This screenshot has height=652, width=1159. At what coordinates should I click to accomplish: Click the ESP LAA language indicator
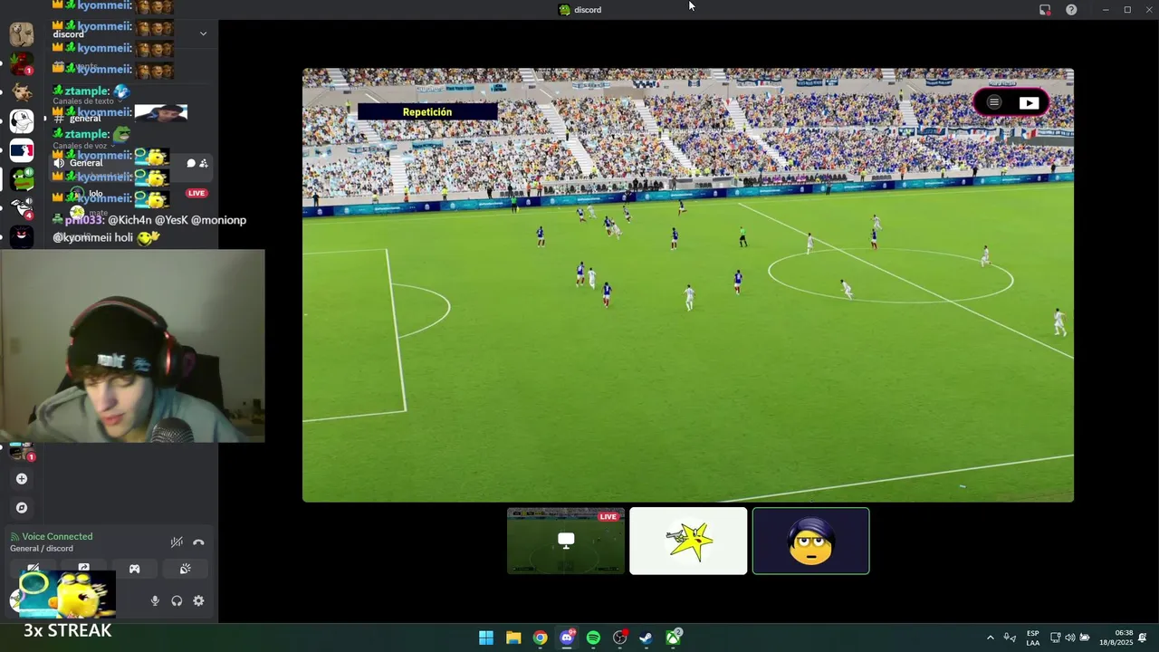click(x=1032, y=638)
